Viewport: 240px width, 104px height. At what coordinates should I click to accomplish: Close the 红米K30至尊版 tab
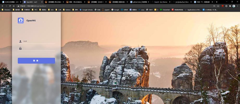(x=21, y=2)
